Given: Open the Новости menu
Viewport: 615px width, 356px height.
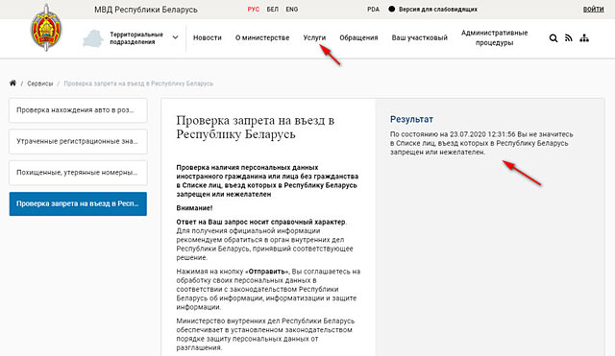Looking at the screenshot, I should 208,37.
